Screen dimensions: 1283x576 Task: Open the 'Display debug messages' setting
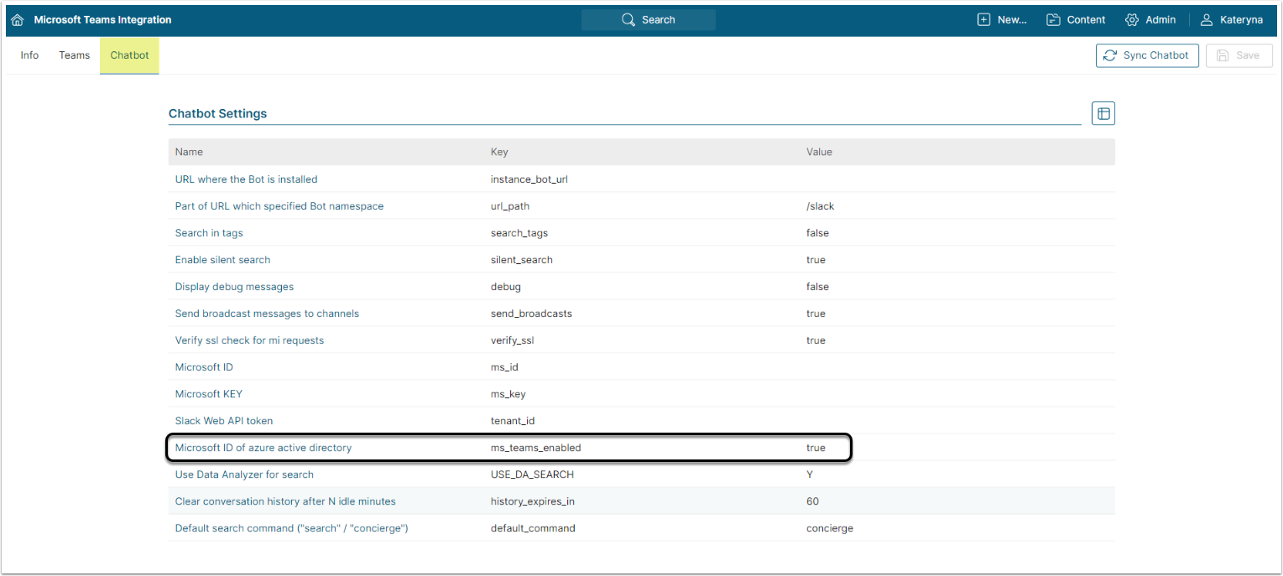(234, 287)
